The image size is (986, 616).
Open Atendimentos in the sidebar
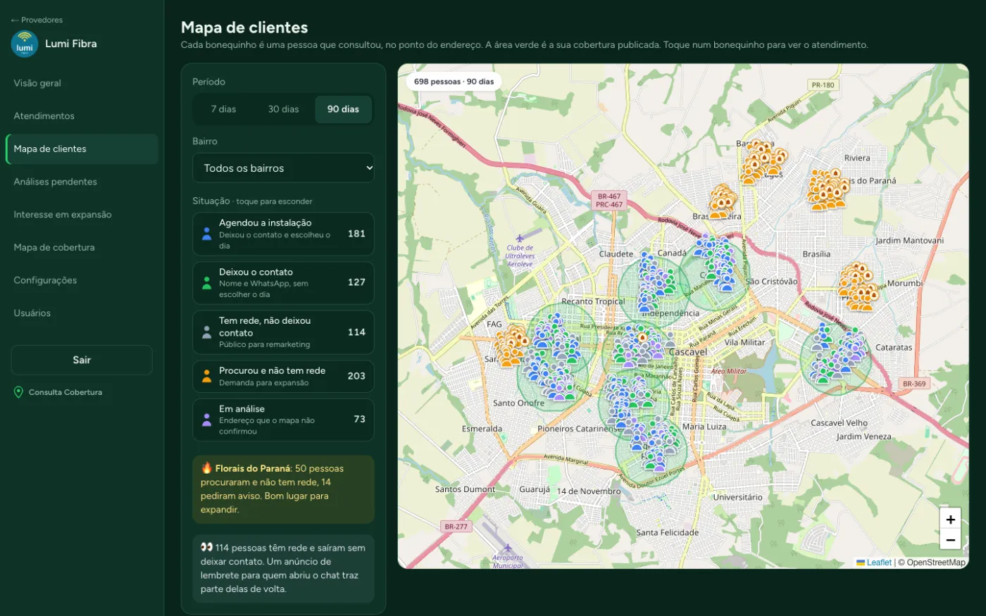[x=82, y=116]
